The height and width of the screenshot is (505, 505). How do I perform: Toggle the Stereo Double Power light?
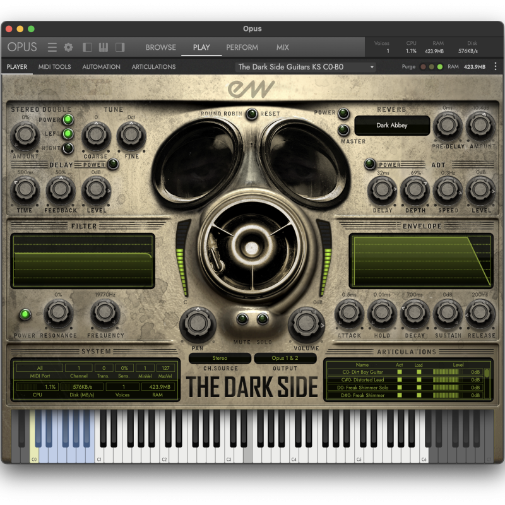pos(68,119)
